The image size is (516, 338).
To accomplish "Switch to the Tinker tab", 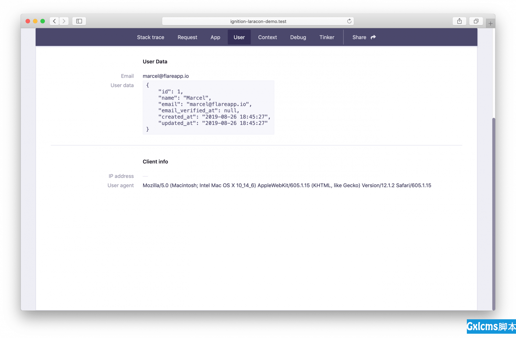I will 326,37.
